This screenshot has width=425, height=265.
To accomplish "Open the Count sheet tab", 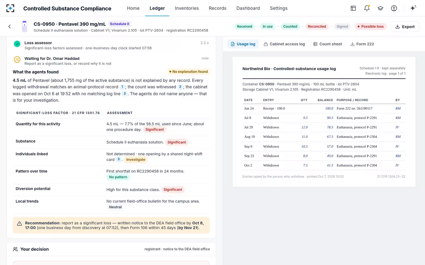I will pos(328,44).
